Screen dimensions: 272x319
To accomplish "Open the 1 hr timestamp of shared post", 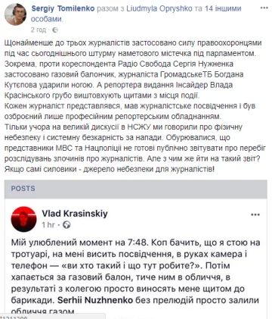I will 48,224.
